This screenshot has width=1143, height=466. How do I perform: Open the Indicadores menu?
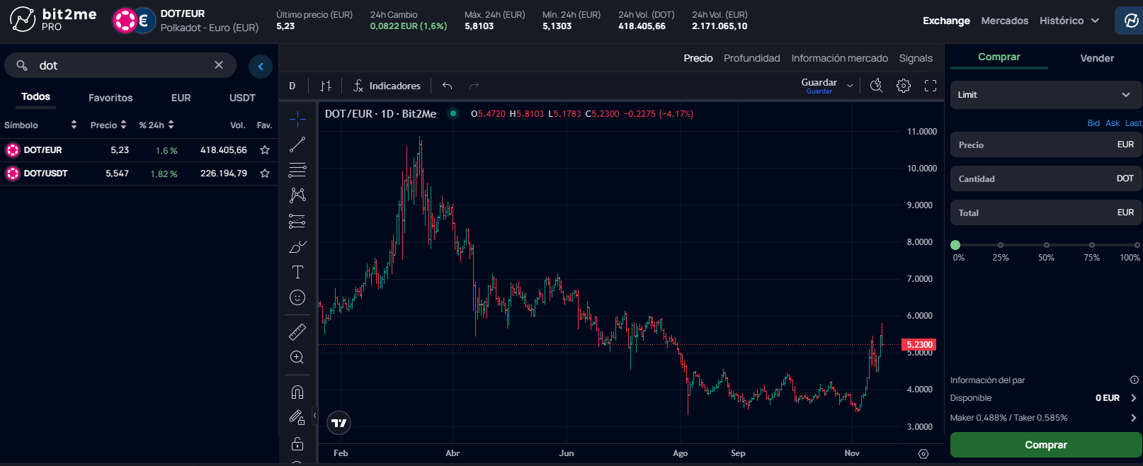click(x=387, y=86)
